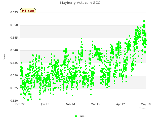Click the y-axis value 0.355
The image size is (161, 121).
point(14,12)
